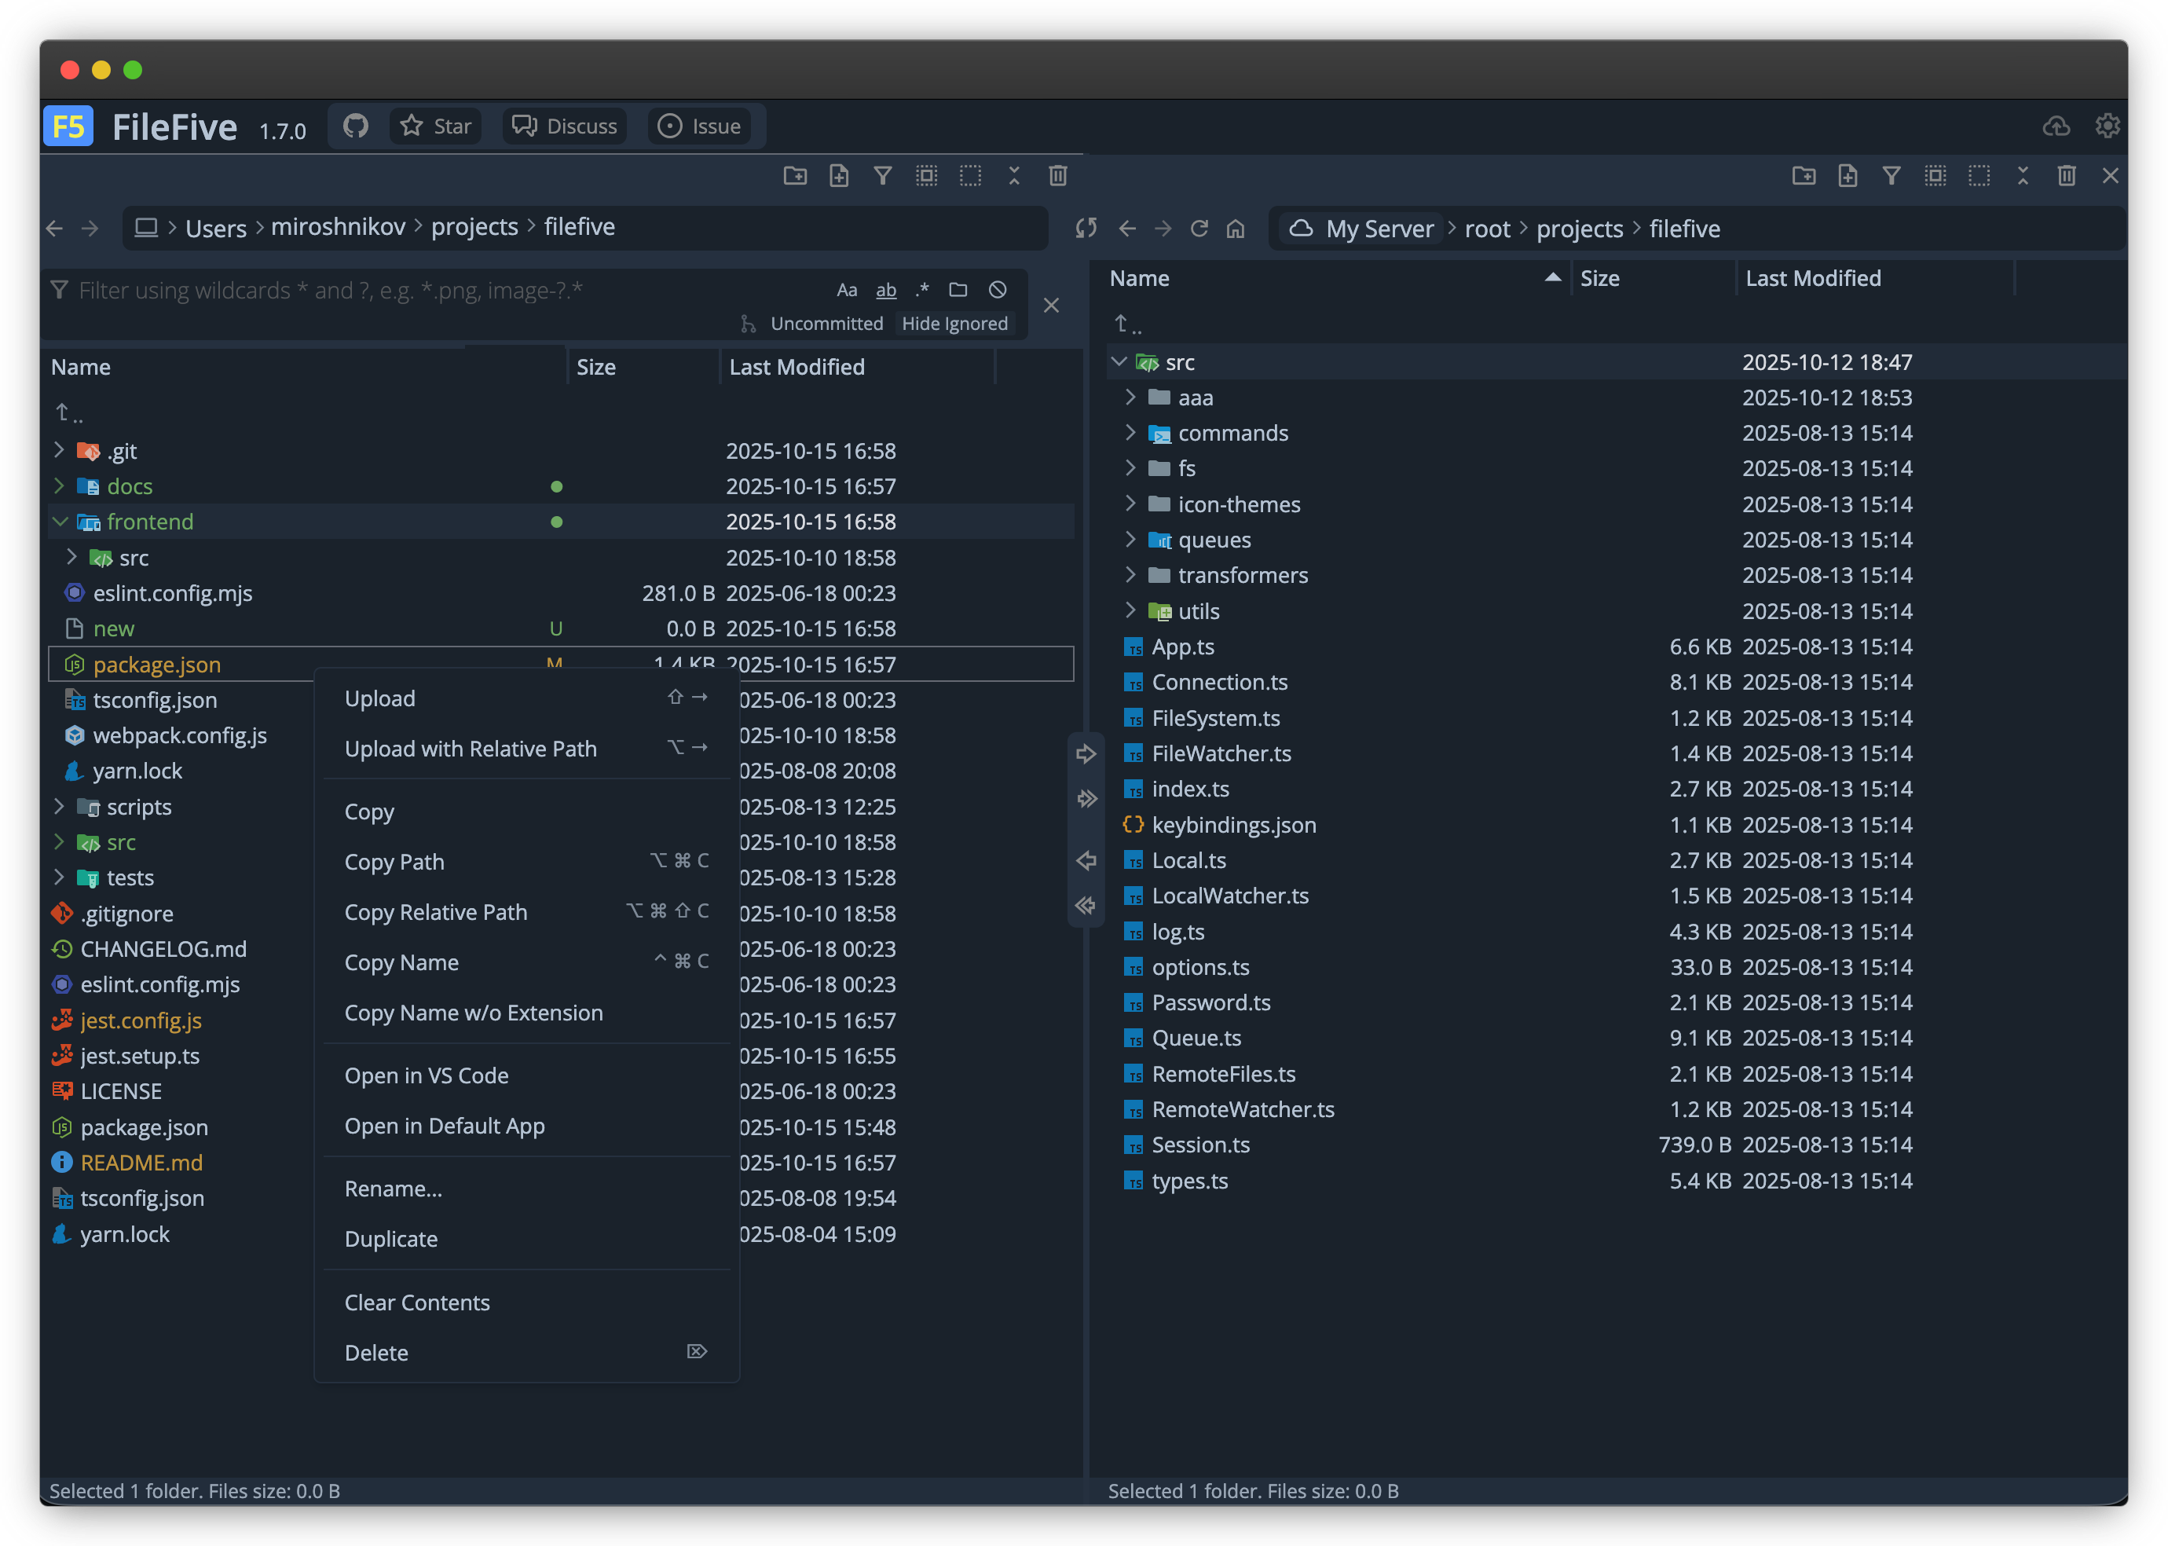The image size is (2168, 1546).
Task: Collapse the frontend folder
Action: 59,522
